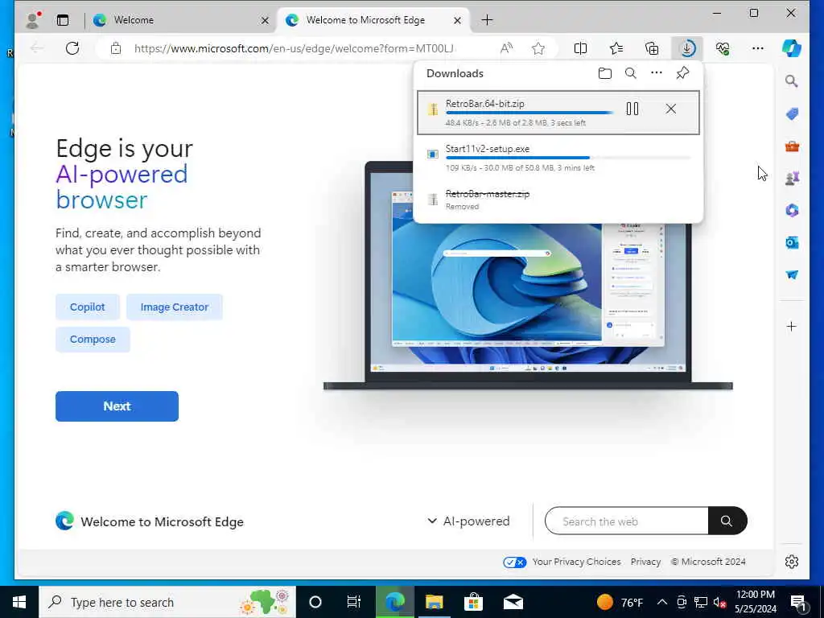
Task: Open split screen view
Action: (x=581, y=49)
